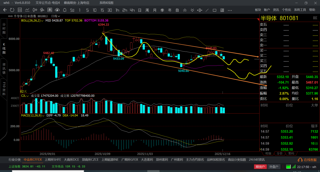Image resolution: width=320 pixels, height=172 pixels.
Task: Open the 系统工具 menu
Action: (300, 10)
